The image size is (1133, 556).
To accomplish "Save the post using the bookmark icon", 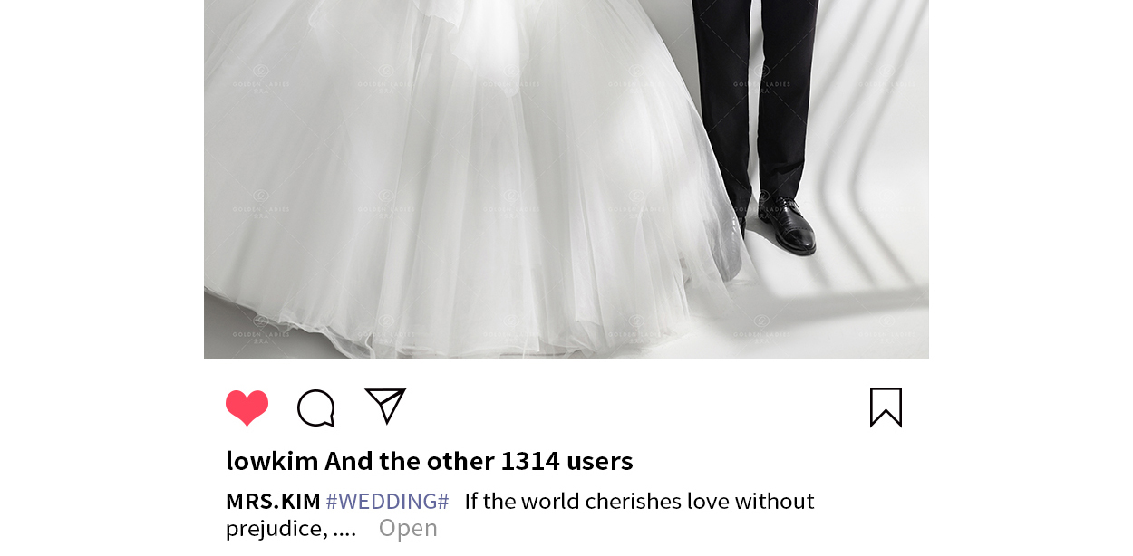I will (x=886, y=407).
